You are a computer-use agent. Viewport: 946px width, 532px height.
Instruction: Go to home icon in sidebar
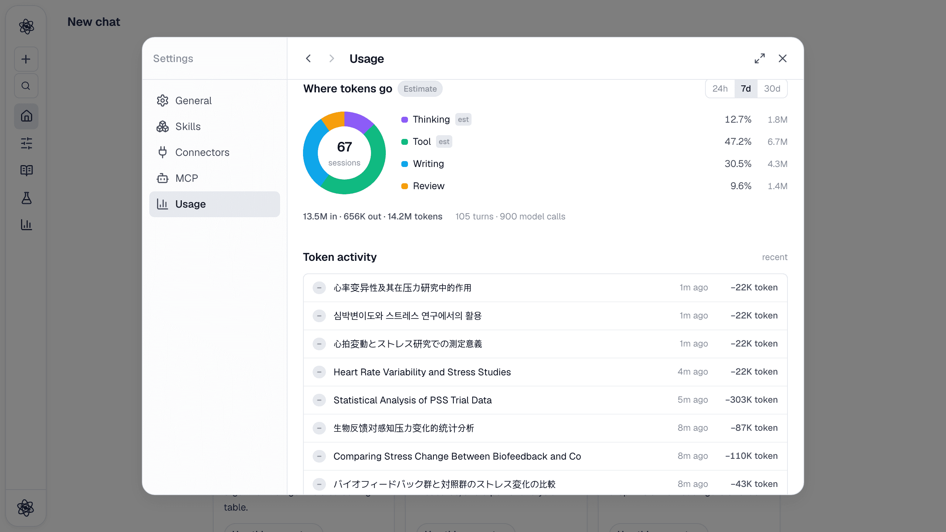pyautogui.click(x=26, y=116)
